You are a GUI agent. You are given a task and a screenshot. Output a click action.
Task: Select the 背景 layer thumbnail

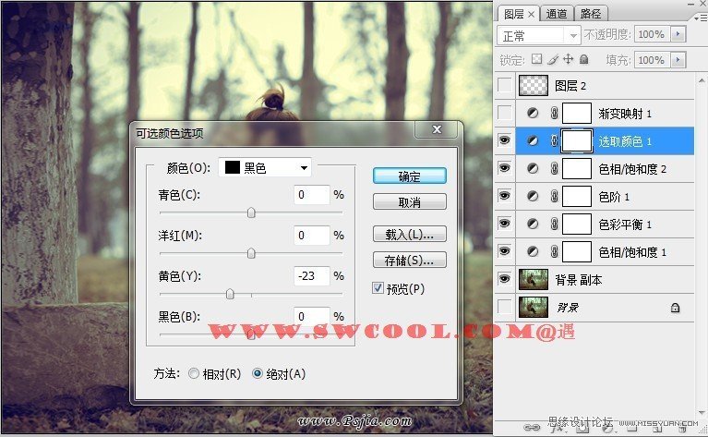tap(534, 308)
